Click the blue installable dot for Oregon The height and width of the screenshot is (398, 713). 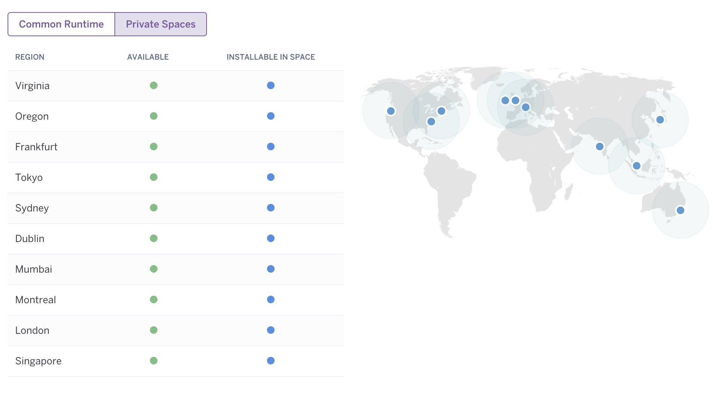271,116
